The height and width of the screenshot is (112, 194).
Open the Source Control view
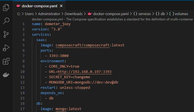pos(6,34)
